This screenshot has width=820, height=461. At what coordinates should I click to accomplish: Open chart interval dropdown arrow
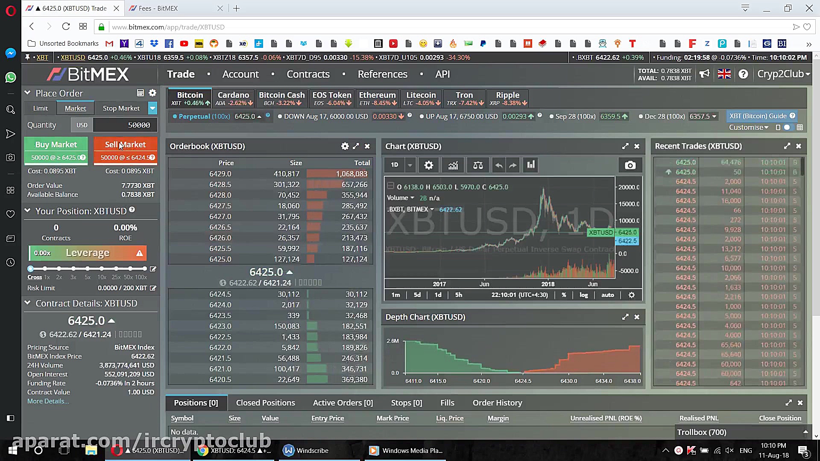(x=410, y=165)
